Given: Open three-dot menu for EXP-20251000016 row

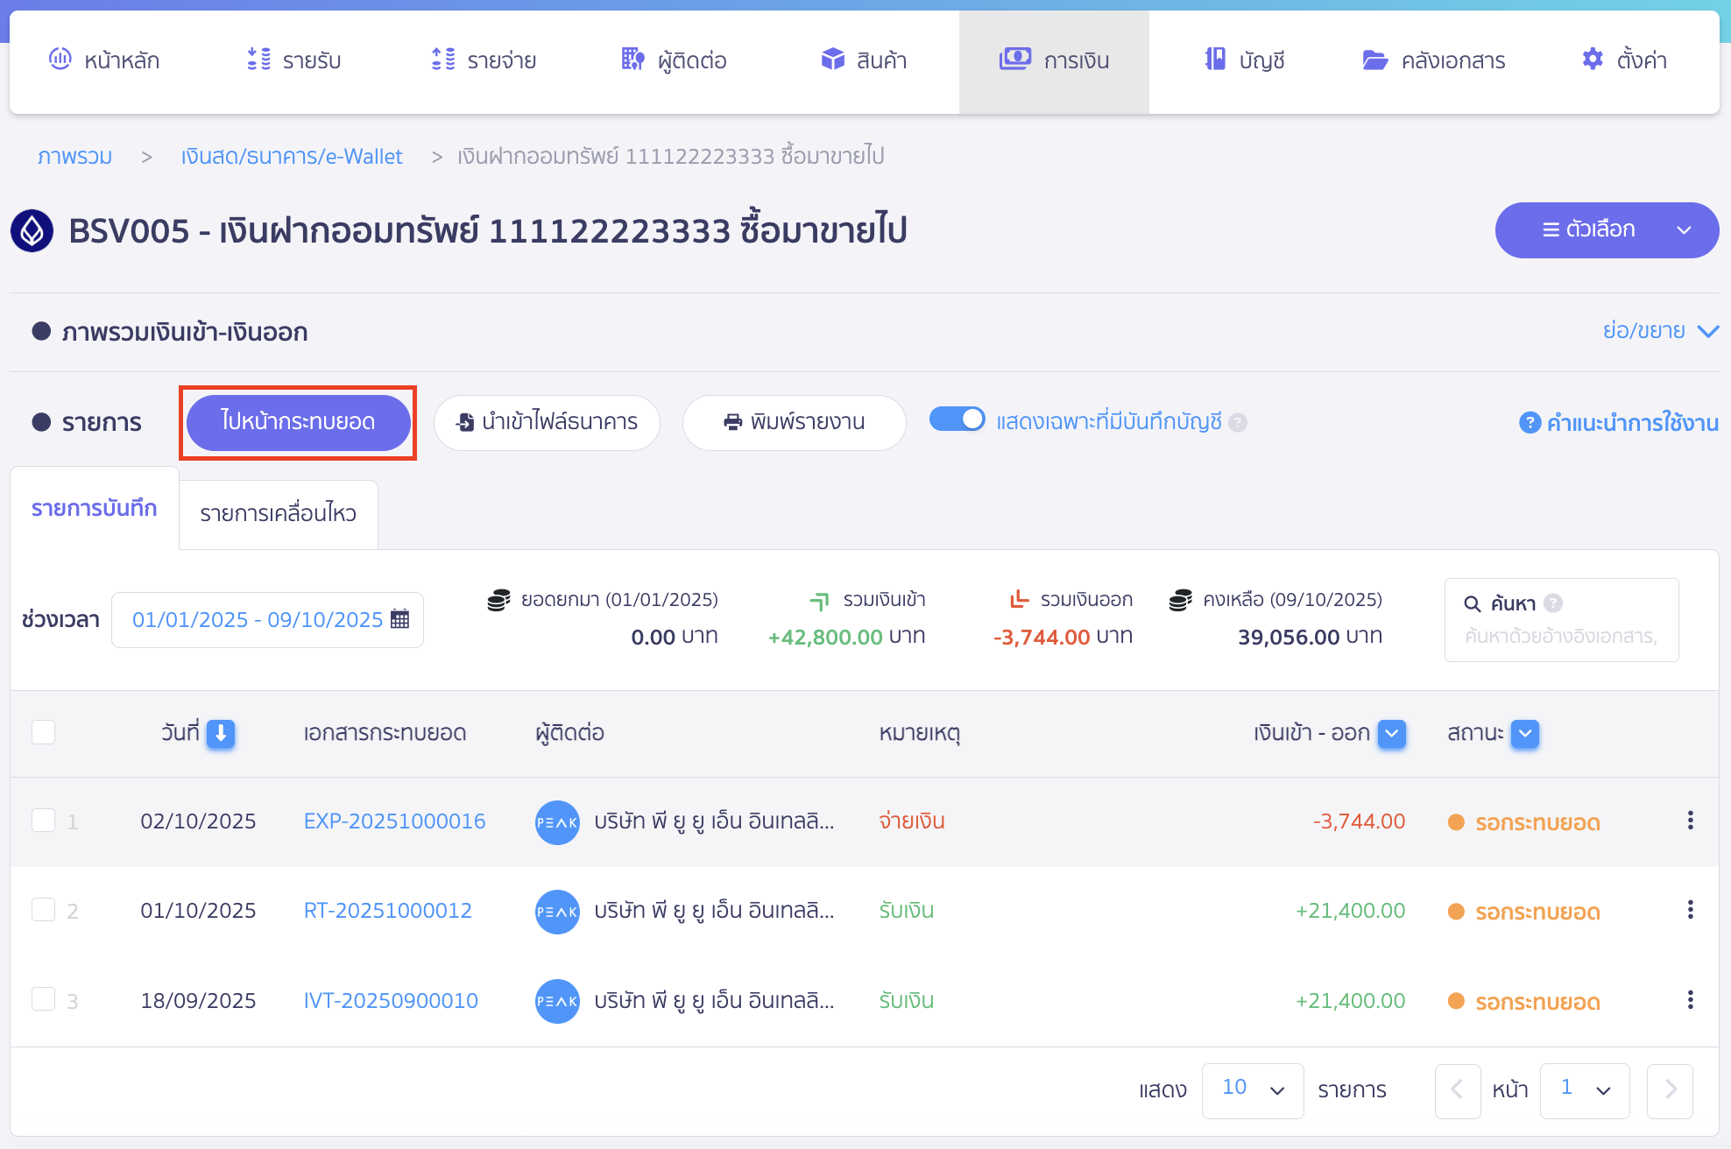Looking at the screenshot, I should [x=1690, y=821].
